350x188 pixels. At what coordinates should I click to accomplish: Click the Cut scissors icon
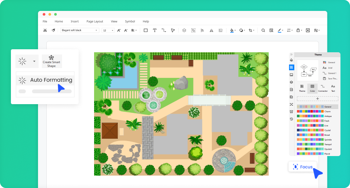pos(45,30)
